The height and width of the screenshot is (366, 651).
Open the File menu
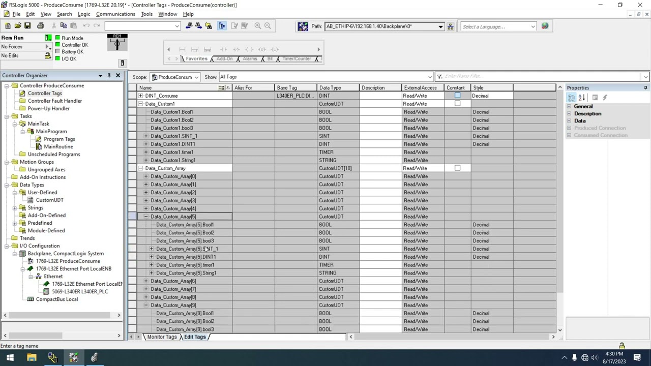(x=16, y=14)
